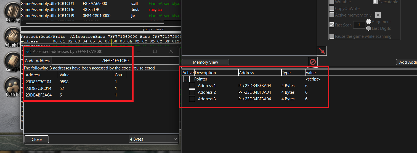Activate the Address 3 checkbox
Screen dimensions: 417x153
pos(192,99)
